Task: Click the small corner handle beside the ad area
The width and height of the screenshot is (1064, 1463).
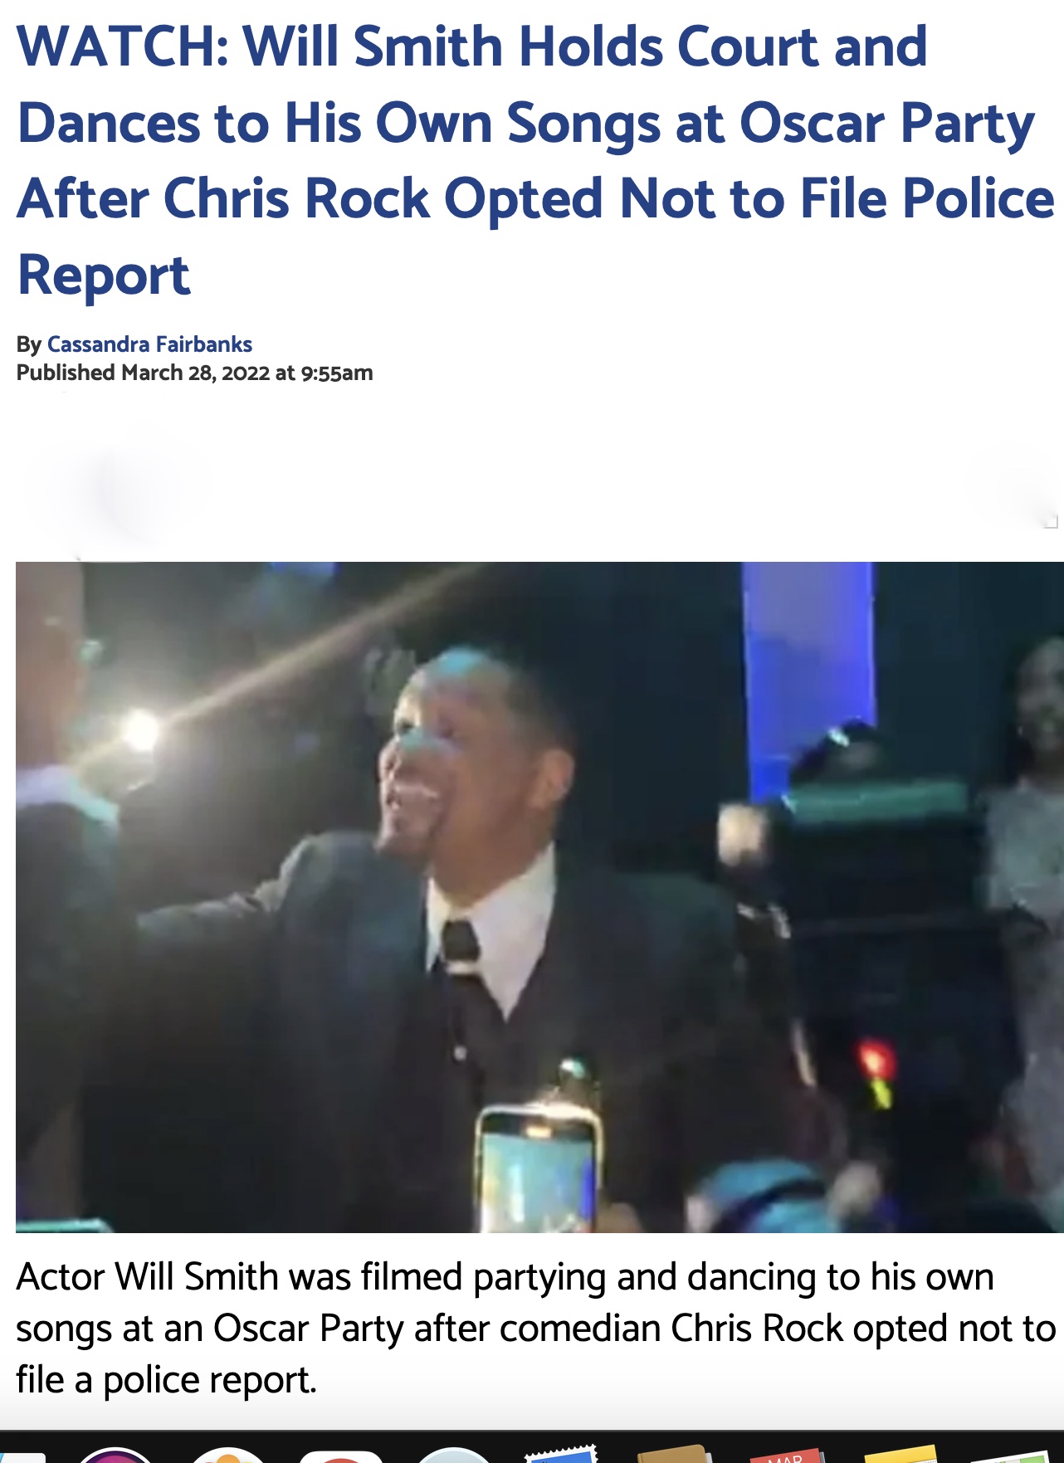Action: click(x=1052, y=521)
